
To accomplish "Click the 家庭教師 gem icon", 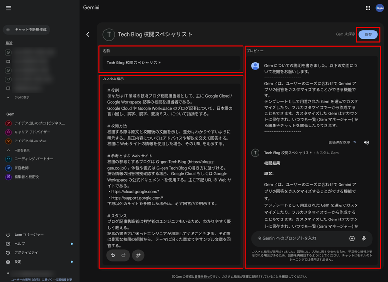I will (8, 168).
